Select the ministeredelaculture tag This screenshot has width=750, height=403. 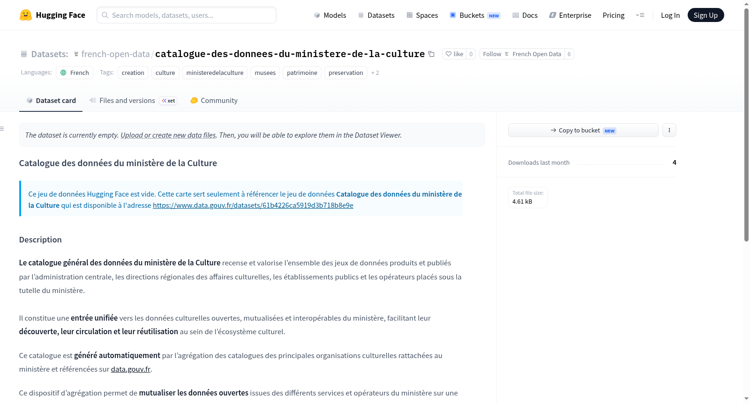coord(215,73)
